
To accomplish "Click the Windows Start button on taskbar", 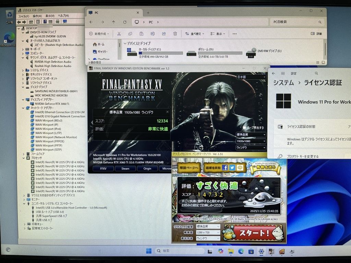I will (149, 251).
